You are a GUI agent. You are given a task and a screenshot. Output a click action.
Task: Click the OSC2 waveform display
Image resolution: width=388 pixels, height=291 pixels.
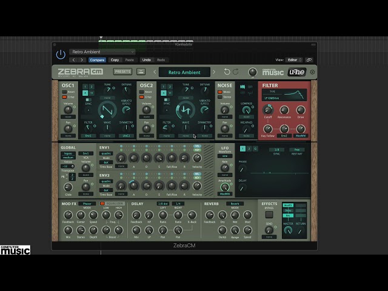click(186, 110)
